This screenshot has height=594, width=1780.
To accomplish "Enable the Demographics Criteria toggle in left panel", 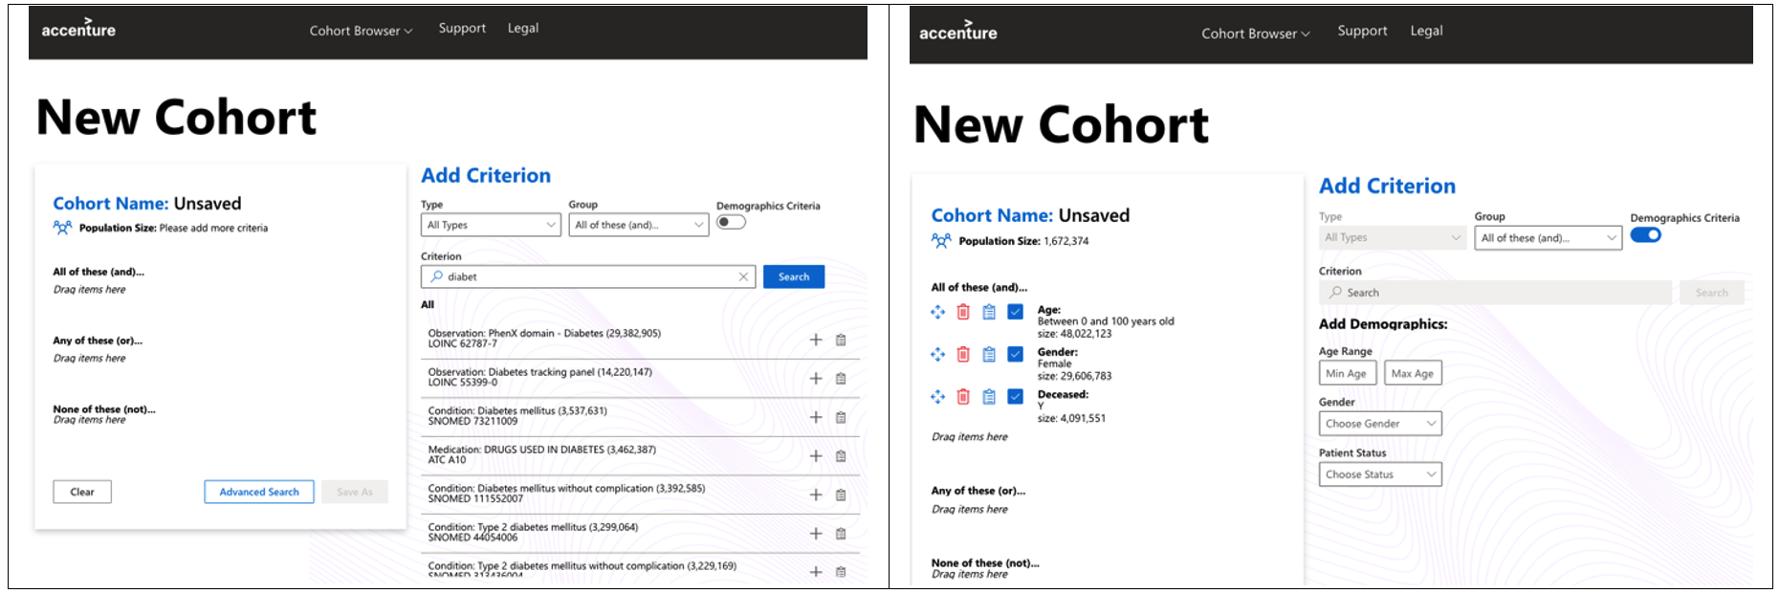I will click(731, 222).
